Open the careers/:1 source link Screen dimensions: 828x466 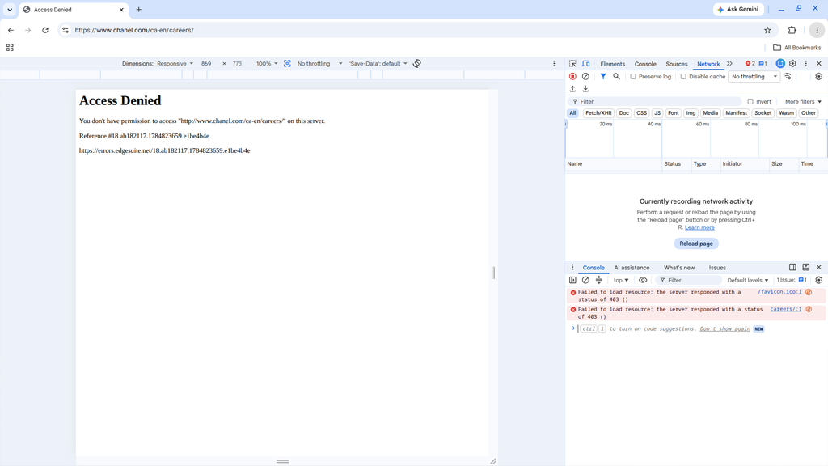pyautogui.click(x=786, y=309)
